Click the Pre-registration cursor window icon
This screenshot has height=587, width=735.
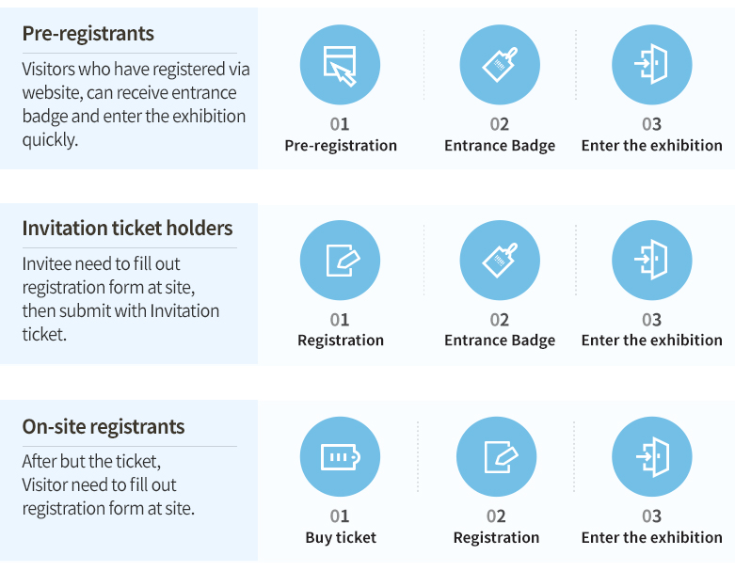(340, 65)
